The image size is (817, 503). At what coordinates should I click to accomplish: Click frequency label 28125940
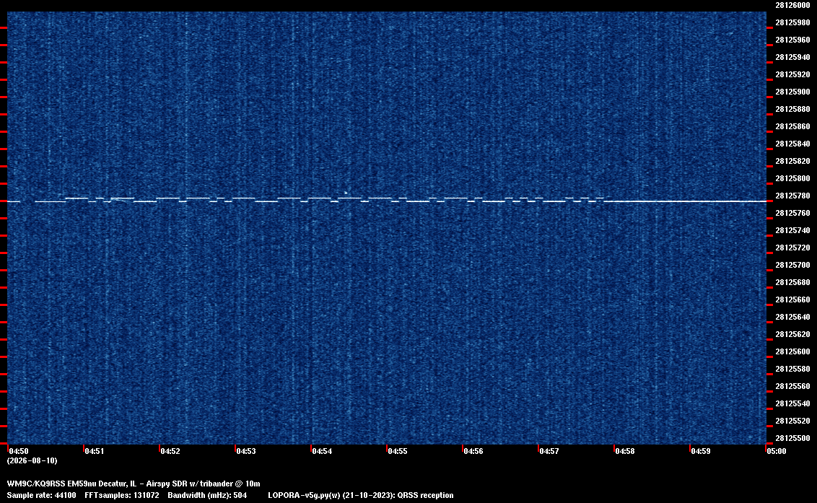[792, 57]
